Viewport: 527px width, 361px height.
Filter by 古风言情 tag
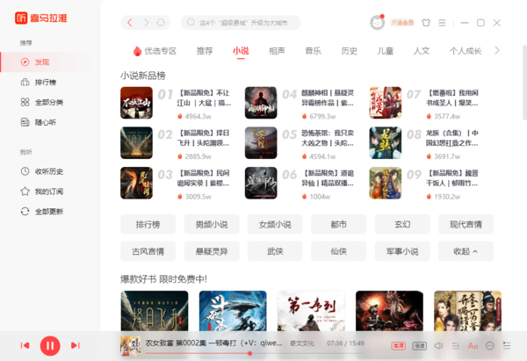tap(148, 251)
